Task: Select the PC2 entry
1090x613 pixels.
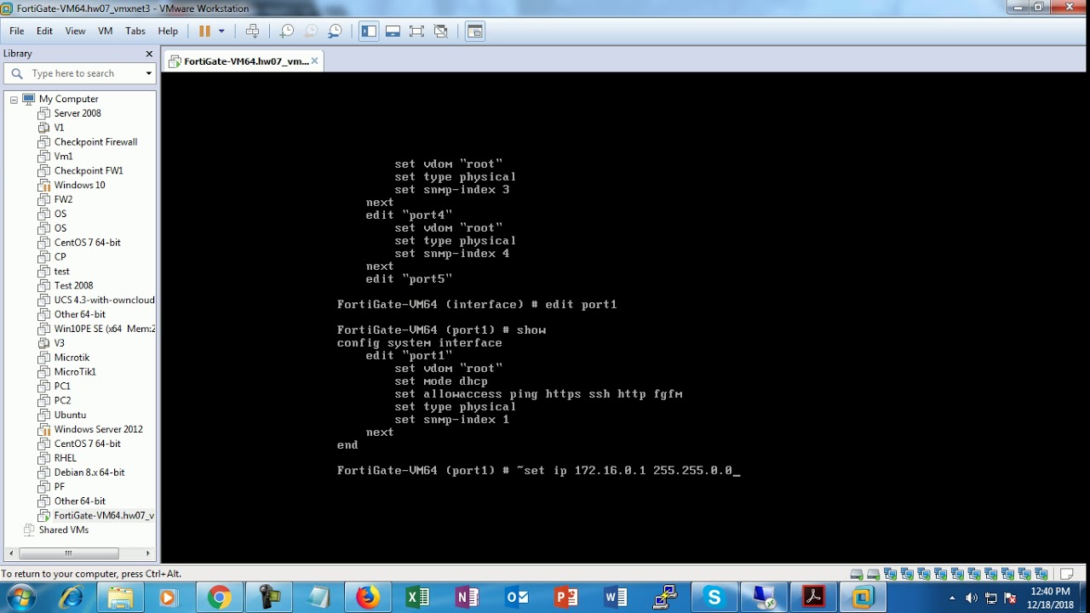Action: click(62, 400)
